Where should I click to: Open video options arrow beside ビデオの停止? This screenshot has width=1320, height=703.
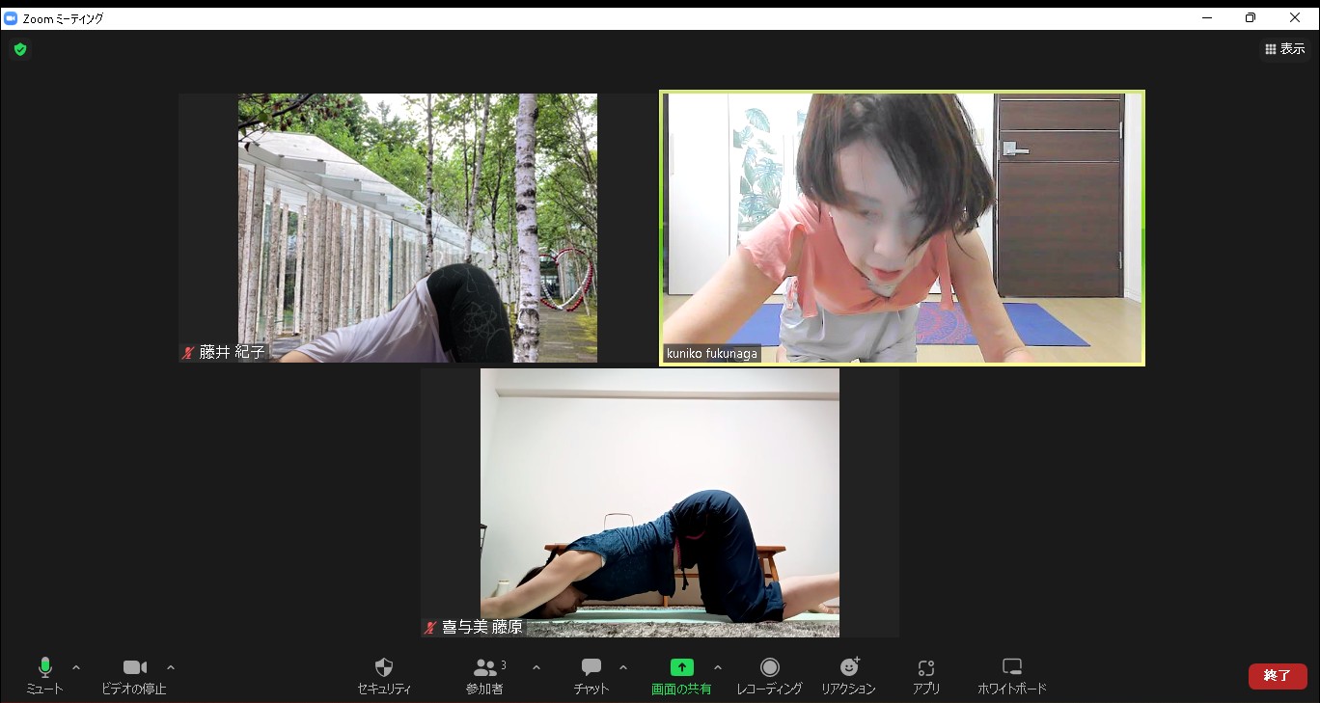pos(171,667)
